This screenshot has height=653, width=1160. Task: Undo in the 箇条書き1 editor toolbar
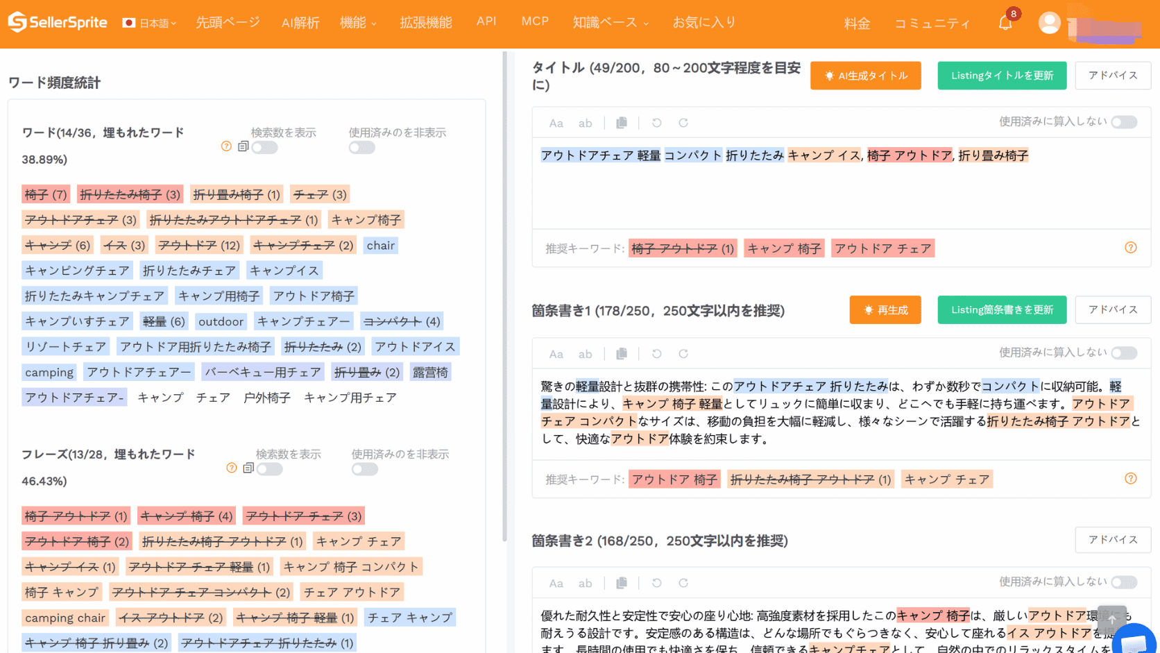(x=656, y=354)
